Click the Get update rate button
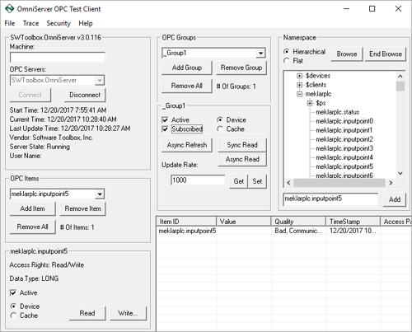The image size is (412, 332). pyautogui.click(x=239, y=181)
